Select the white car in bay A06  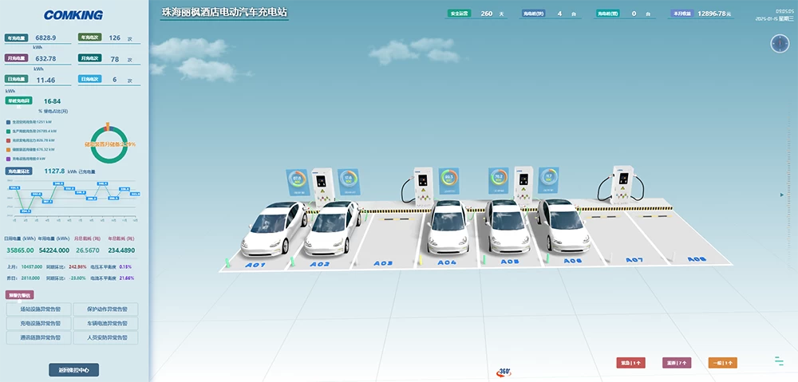(x=564, y=226)
